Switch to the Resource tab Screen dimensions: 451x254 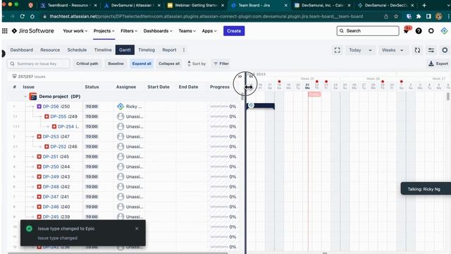[50, 50]
